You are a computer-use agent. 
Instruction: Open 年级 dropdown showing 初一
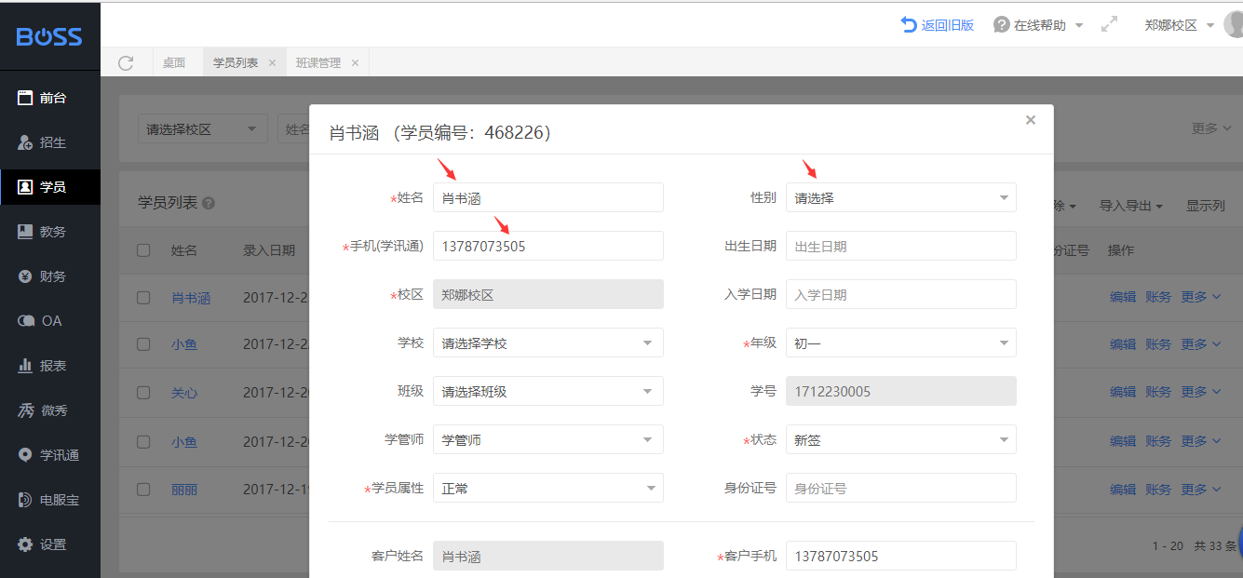(x=900, y=343)
